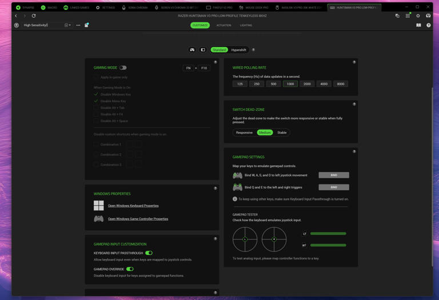Screen dimensions: 439x300
Task: Open the Synapse home tab
Action: [25, 7]
